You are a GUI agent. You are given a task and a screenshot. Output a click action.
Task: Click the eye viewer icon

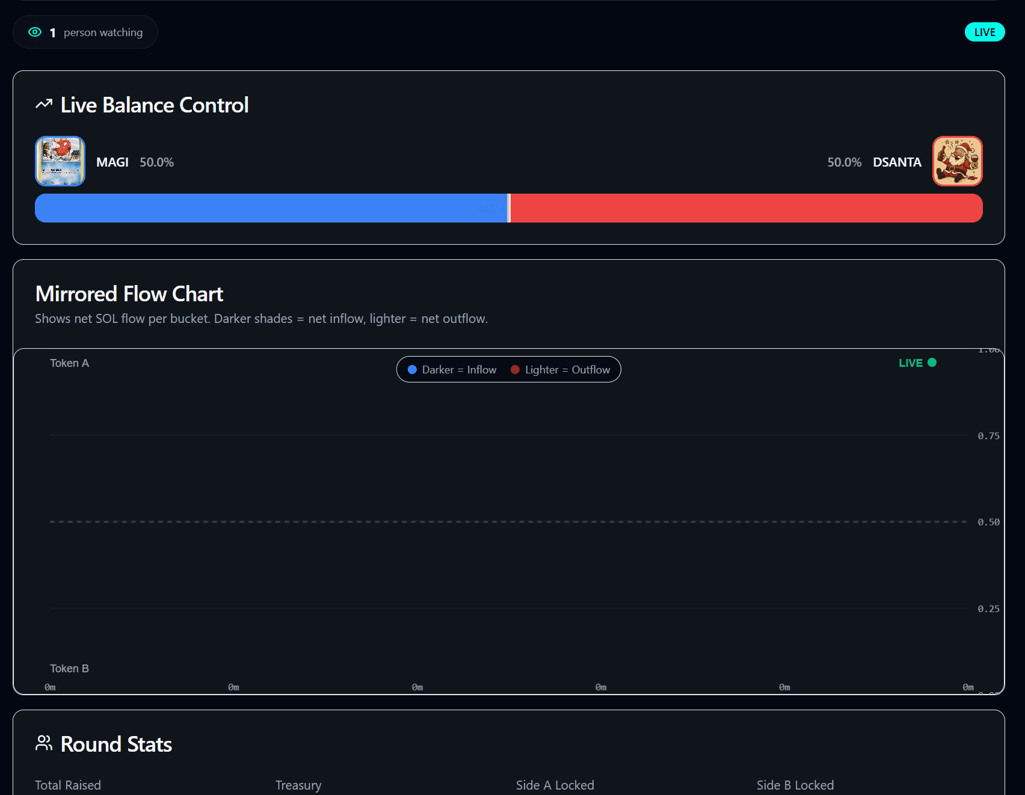point(35,32)
